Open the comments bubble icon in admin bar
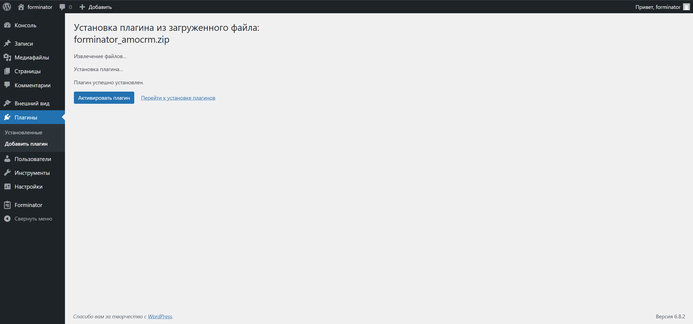This screenshot has height=324, width=693. click(62, 7)
